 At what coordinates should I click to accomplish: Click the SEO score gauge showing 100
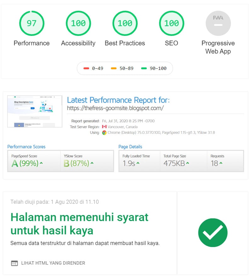coord(171,23)
